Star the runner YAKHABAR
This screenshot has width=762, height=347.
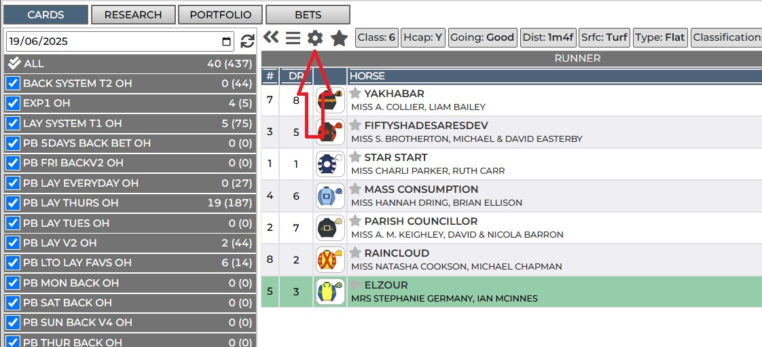coord(355,93)
